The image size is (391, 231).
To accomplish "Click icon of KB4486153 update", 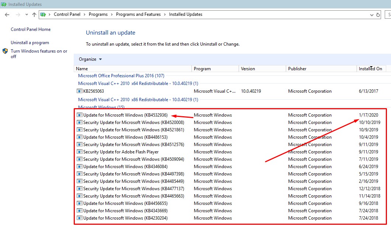I will tap(80, 137).
